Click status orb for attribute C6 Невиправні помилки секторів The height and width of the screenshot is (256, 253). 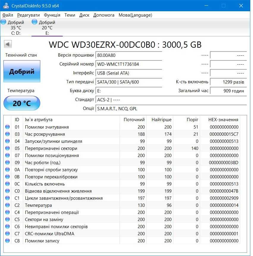7,226
